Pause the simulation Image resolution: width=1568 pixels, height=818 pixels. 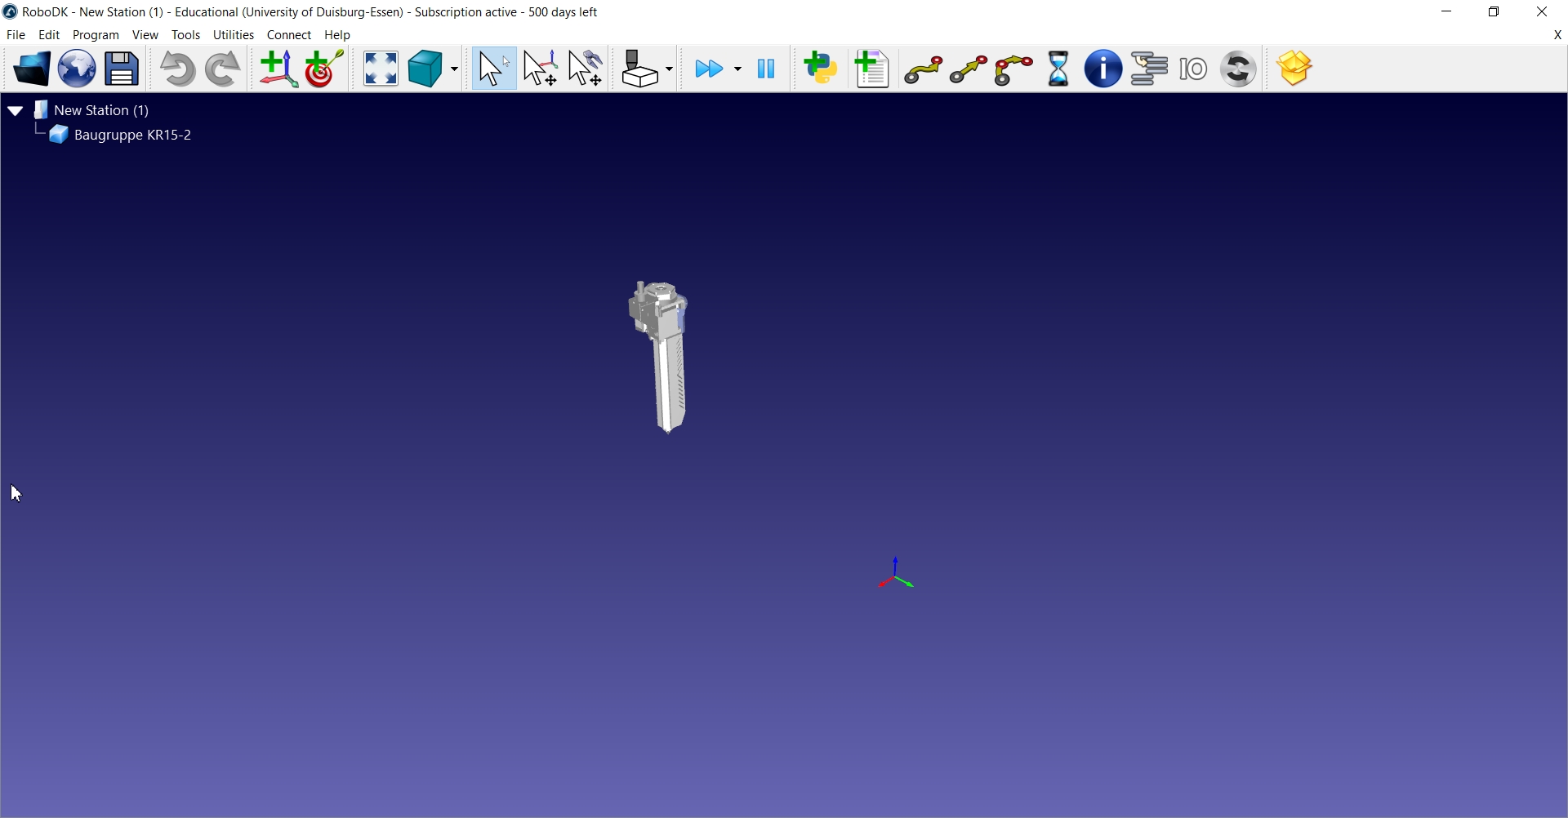click(766, 69)
